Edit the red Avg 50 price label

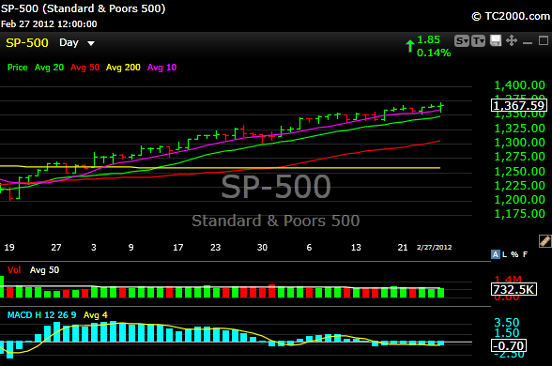84,68
